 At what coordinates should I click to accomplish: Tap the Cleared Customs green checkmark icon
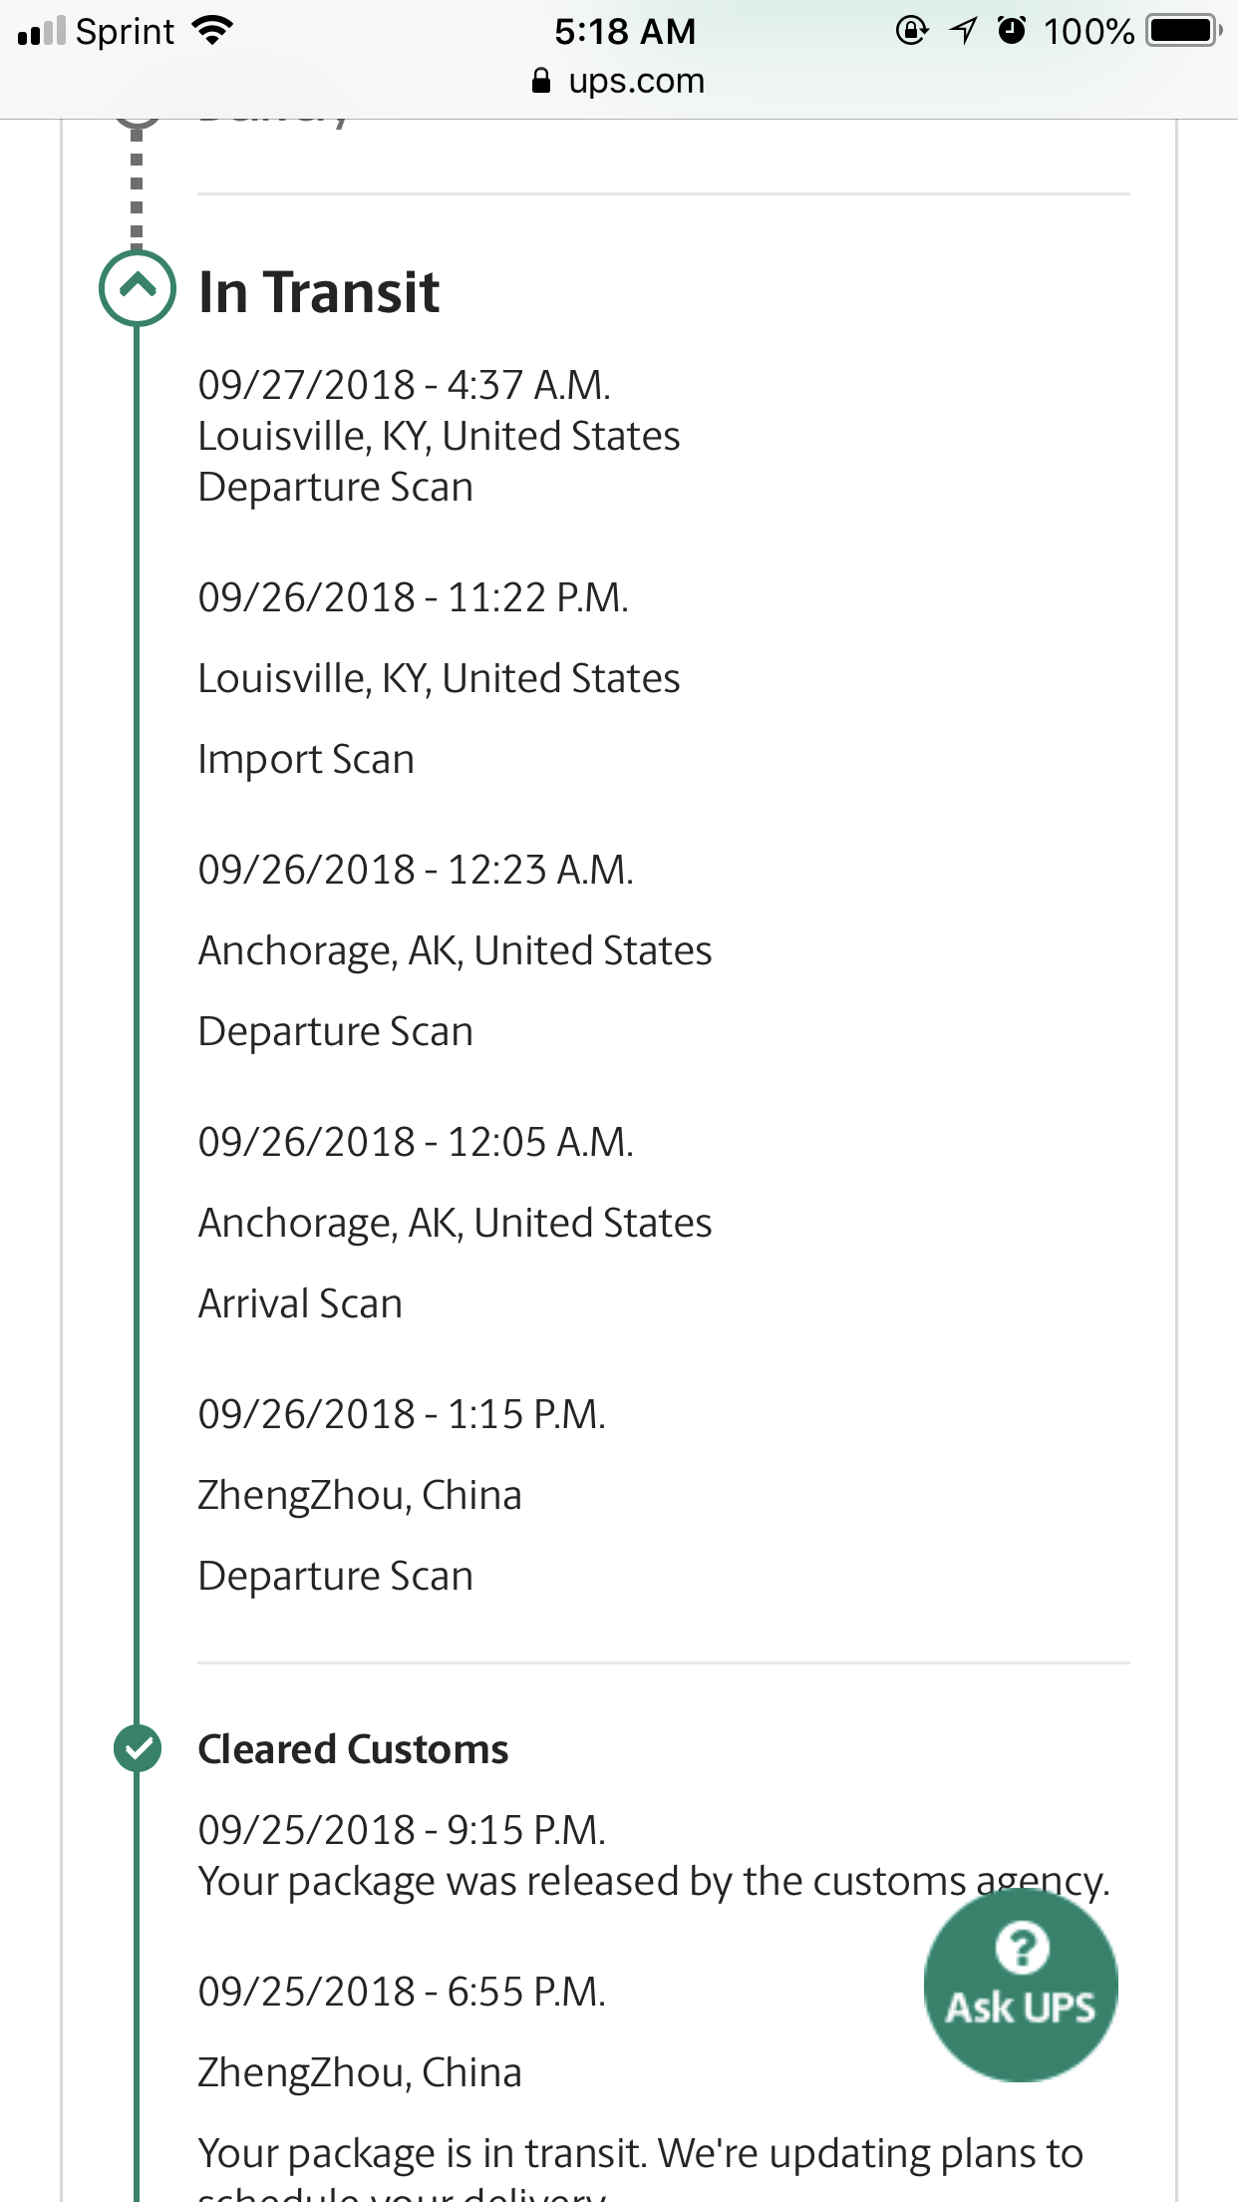coord(138,1748)
